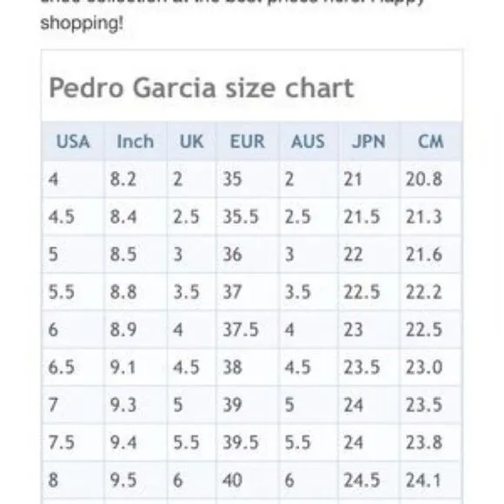Click the JPN 23.5 cell
This screenshot has width=504, height=504.
[x=368, y=368]
